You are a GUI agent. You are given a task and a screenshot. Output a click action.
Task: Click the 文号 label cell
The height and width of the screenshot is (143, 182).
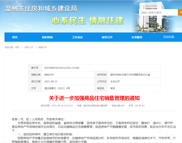pos(35,88)
